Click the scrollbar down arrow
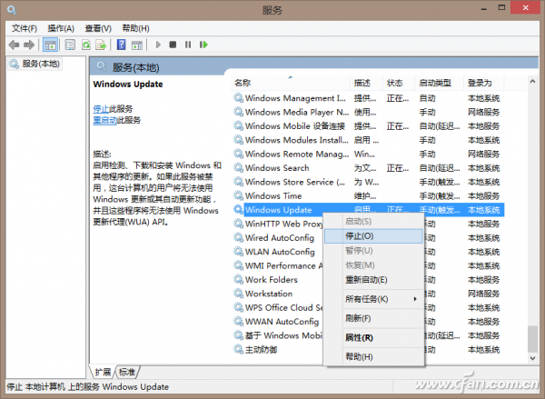Image resolution: width=545 pixels, height=399 pixels. tap(532, 358)
